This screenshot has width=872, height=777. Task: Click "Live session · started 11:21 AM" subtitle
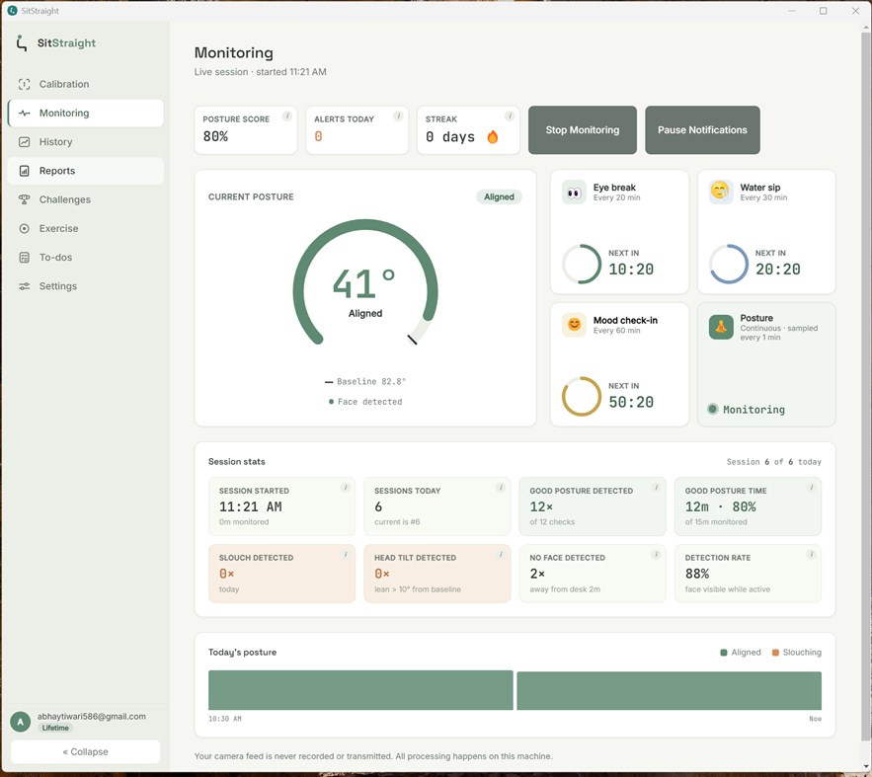click(261, 72)
